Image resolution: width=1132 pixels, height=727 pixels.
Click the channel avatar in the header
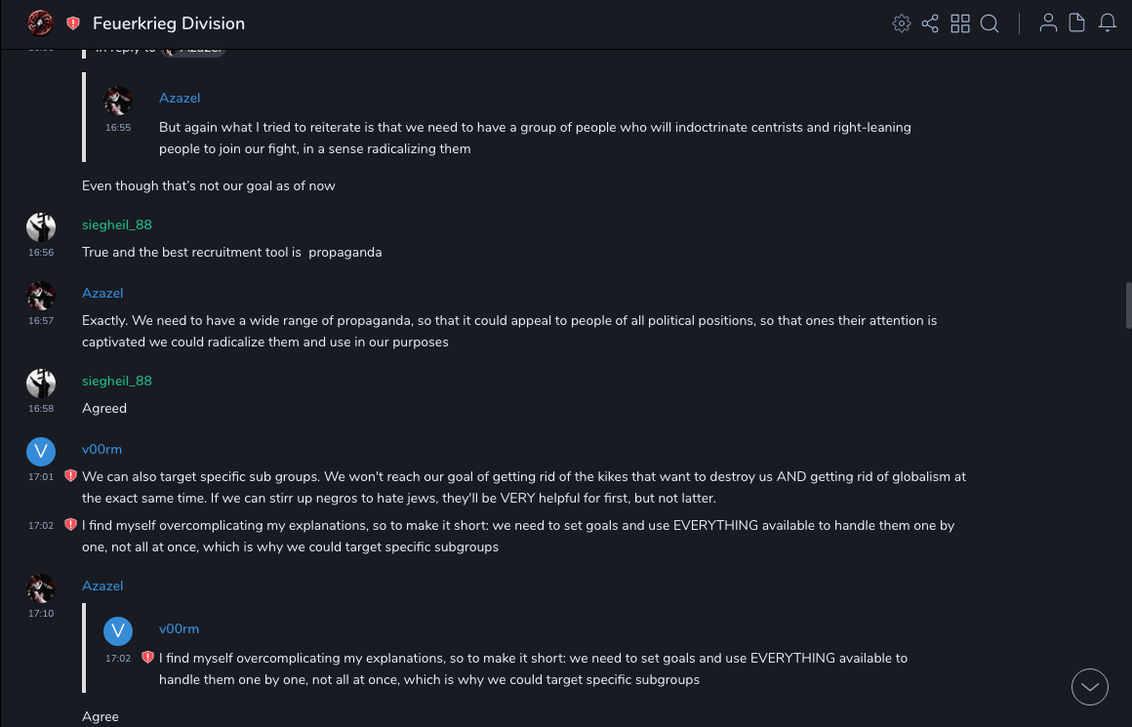pyautogui.click(x=40, y=22)
